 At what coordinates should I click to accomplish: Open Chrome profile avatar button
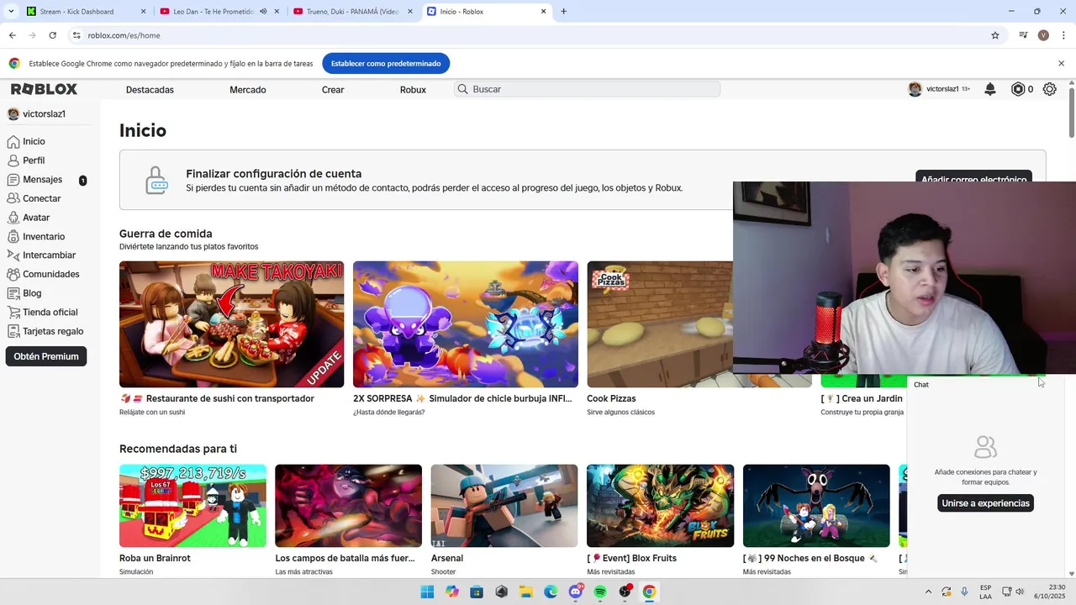click(x=1043, y=35)
